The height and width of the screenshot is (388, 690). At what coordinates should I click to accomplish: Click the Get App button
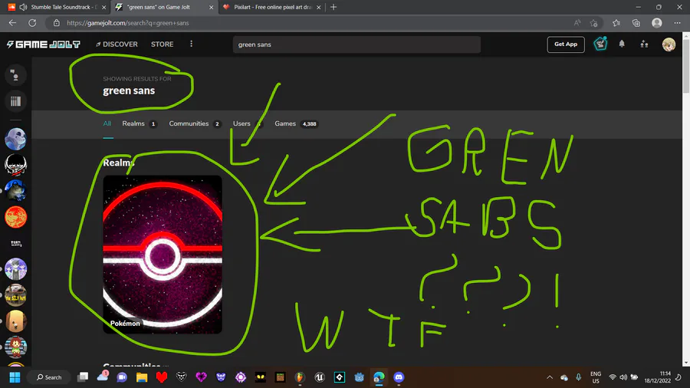point(566,44)
